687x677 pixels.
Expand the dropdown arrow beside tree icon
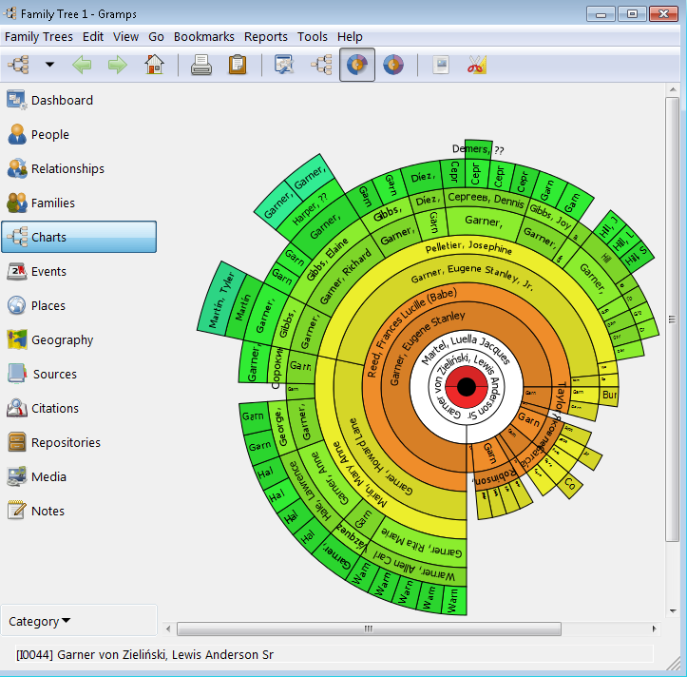(x=50, y=65)
